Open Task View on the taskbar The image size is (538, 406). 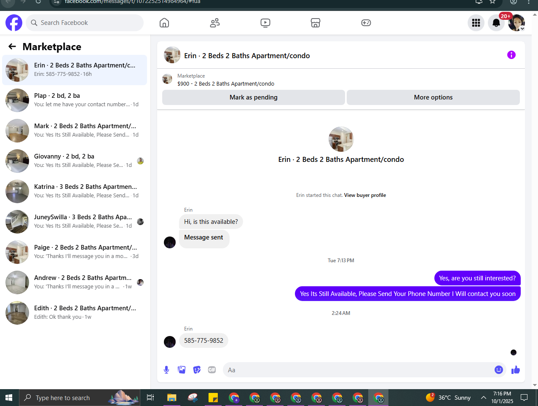point(150,398)
